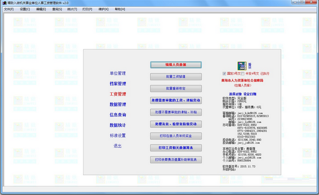Click the 批量重新核定 button

176,88
